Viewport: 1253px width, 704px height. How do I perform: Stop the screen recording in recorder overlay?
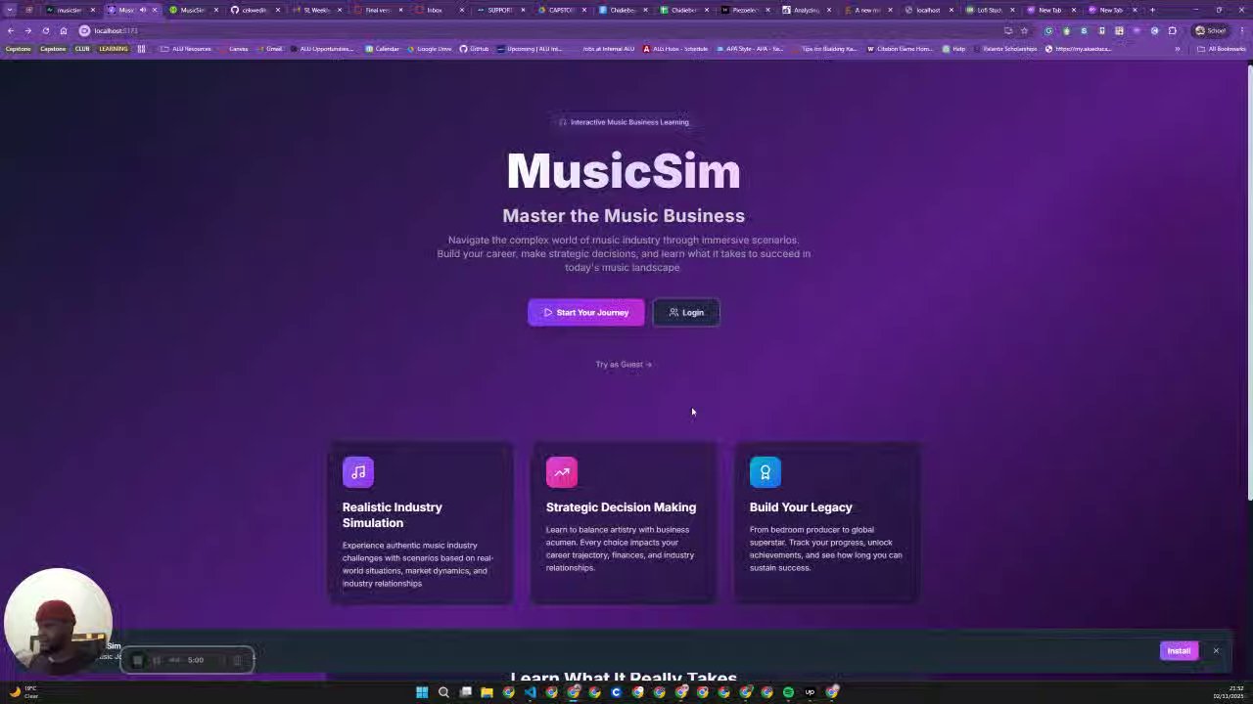137,660
